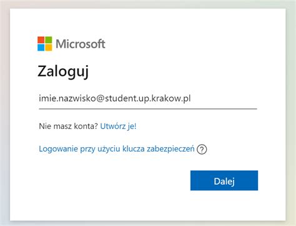
Task: Click the underline beneath the email field
Action: pos(148,109)
